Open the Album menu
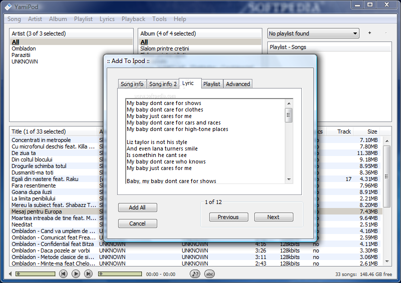The height and width of the screenshot is (283, 401). (58, 19)
